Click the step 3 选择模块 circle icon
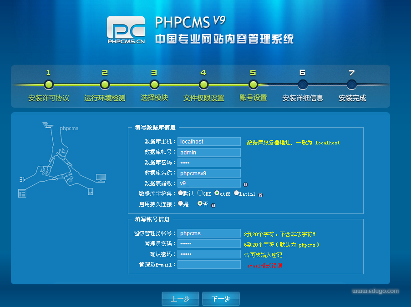 click(x=154, y=84)
